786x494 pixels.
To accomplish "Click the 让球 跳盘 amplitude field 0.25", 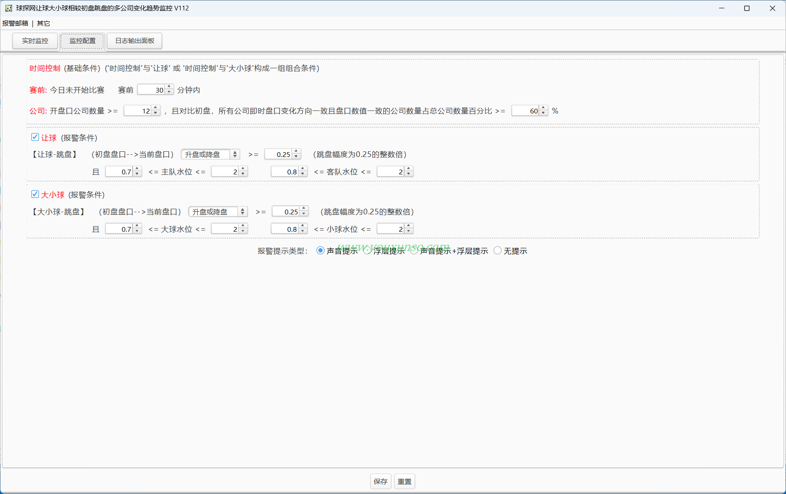I will 279,154.
